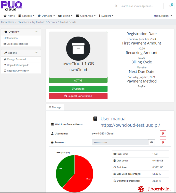Screen dimensions: 176x193
Task: Go to My Products & Services breadcrumb
Action: pos(45,22)
